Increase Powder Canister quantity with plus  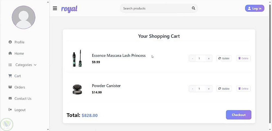pos(209,89)
